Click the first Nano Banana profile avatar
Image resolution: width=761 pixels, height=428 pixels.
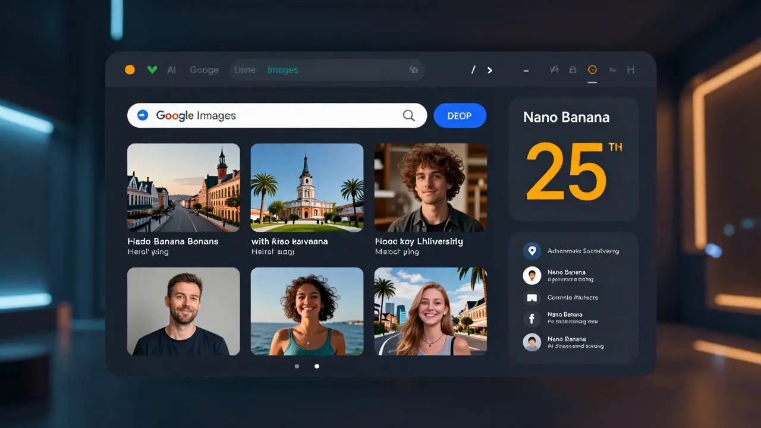pyautogui.click(x=532, y=275)
